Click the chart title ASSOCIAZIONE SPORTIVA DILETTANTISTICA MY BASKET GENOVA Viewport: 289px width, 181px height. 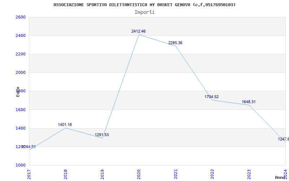click(x=144, y=5)
